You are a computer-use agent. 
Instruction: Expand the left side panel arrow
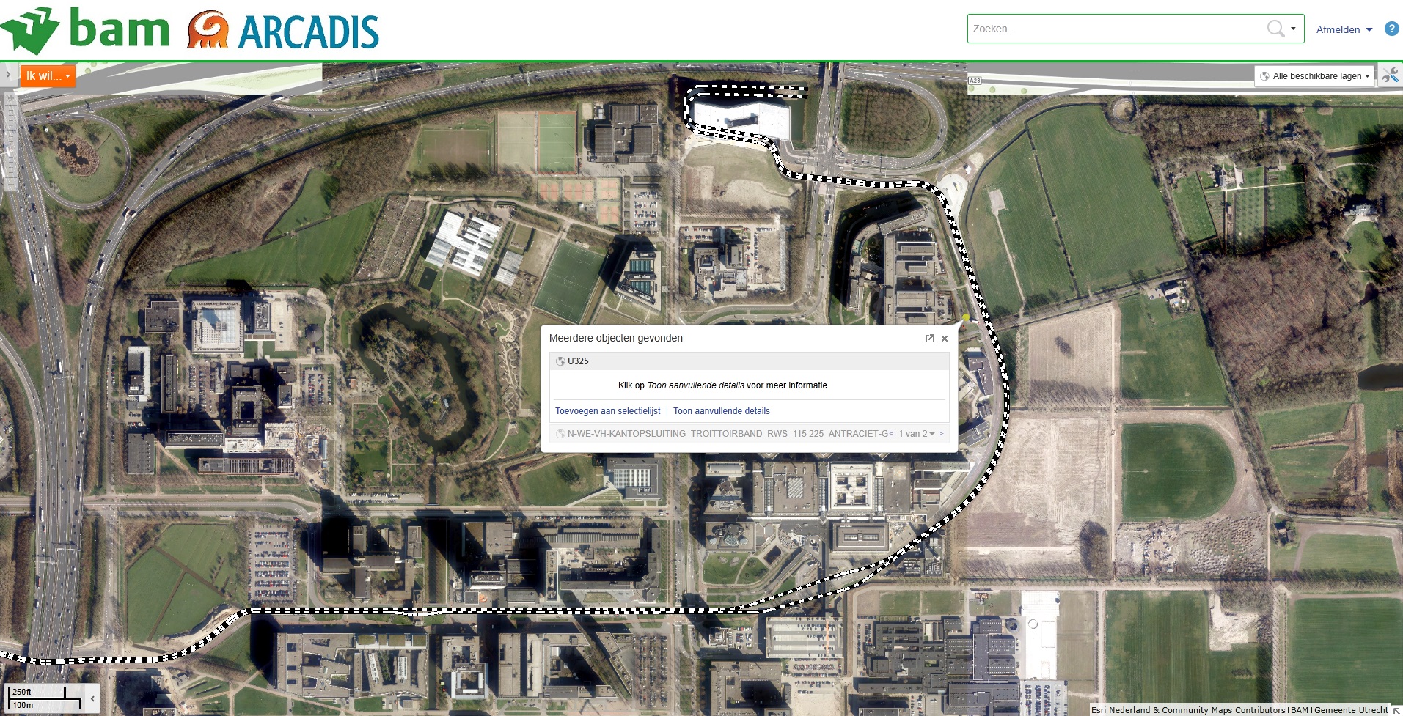click(x=8, y=75)
